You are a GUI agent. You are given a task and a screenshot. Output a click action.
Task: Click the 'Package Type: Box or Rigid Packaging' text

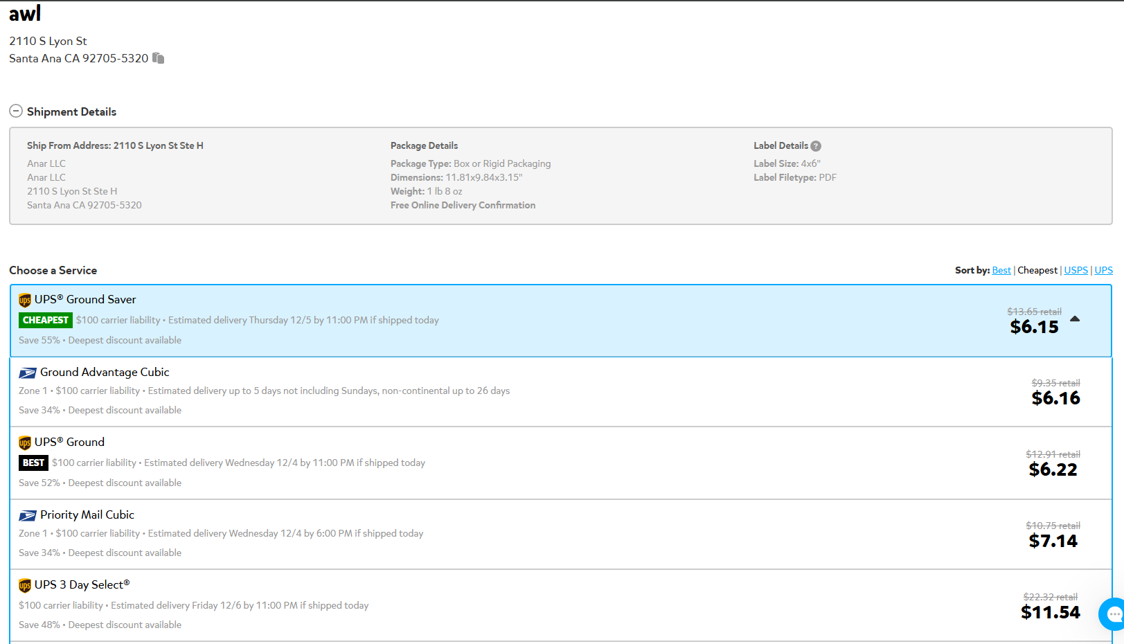471,163
